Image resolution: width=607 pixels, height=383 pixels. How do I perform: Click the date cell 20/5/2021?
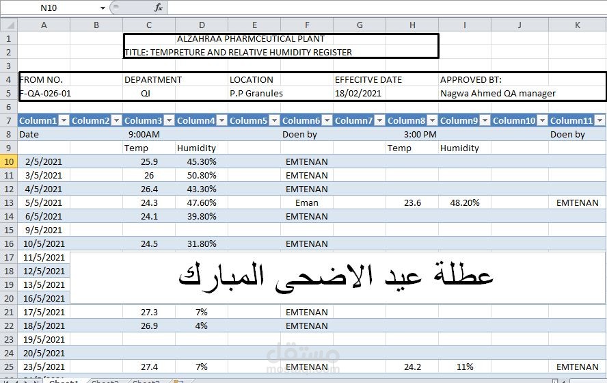(44, 353)
